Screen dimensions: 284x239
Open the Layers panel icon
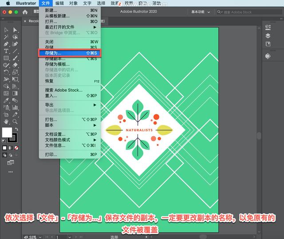tap(268, 36)
